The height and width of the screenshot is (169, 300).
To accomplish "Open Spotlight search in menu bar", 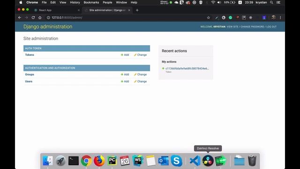I will coord(271,2).
